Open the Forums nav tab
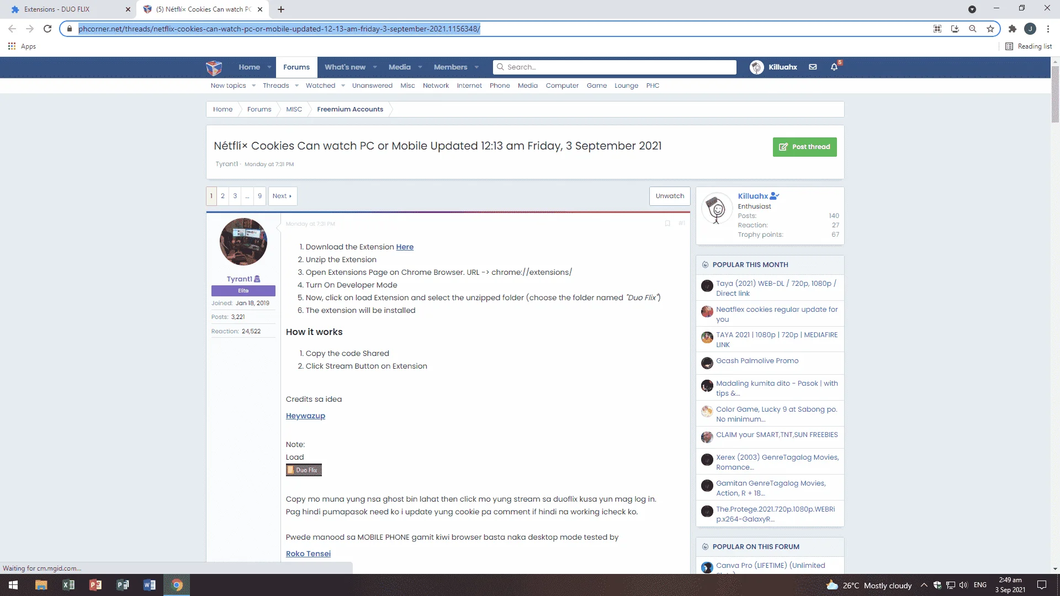The width and height of the screenshot is (1060, 596). pos(296,67)
